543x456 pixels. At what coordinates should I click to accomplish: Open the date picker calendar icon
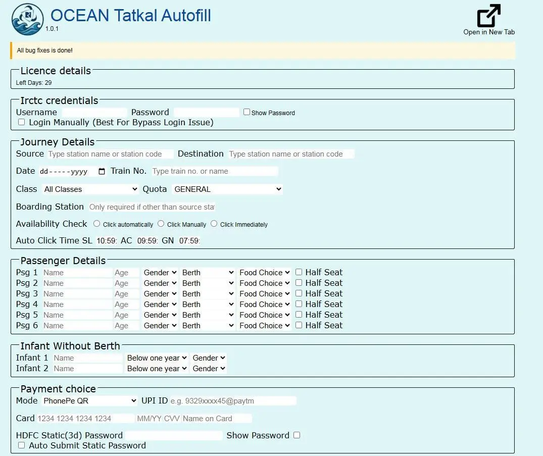(x=102, y=171)
